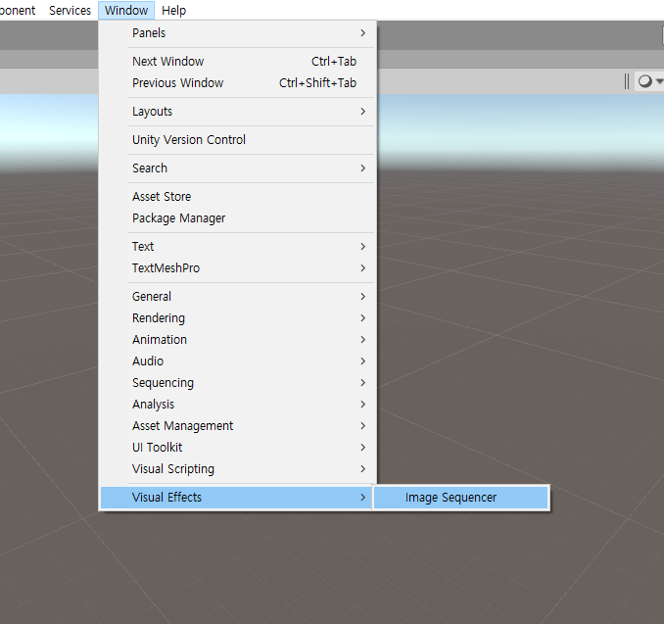664x624 pixels.
Task: Expand the Analysis submenu
Action: click(238, 405)
